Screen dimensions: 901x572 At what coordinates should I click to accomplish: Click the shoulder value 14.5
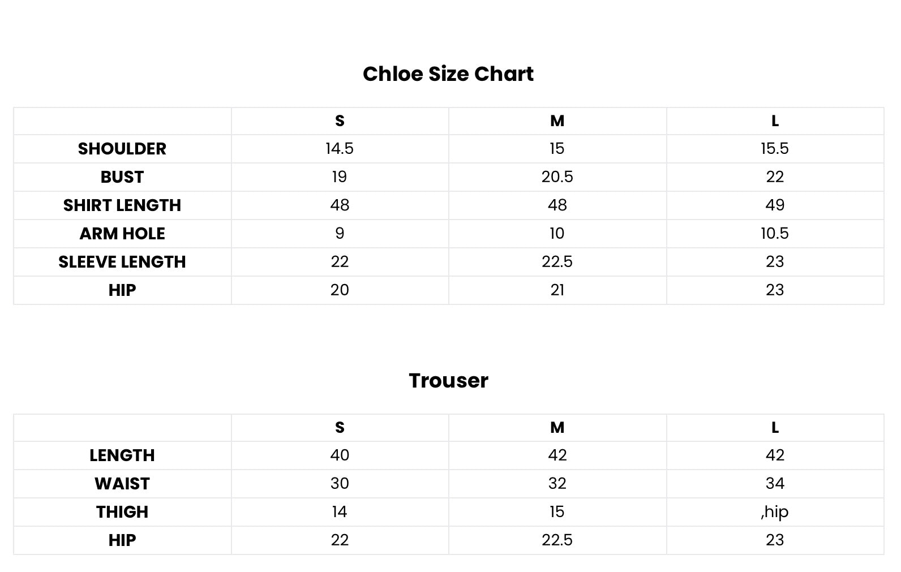pyautogui.click(x=340, y=149)
